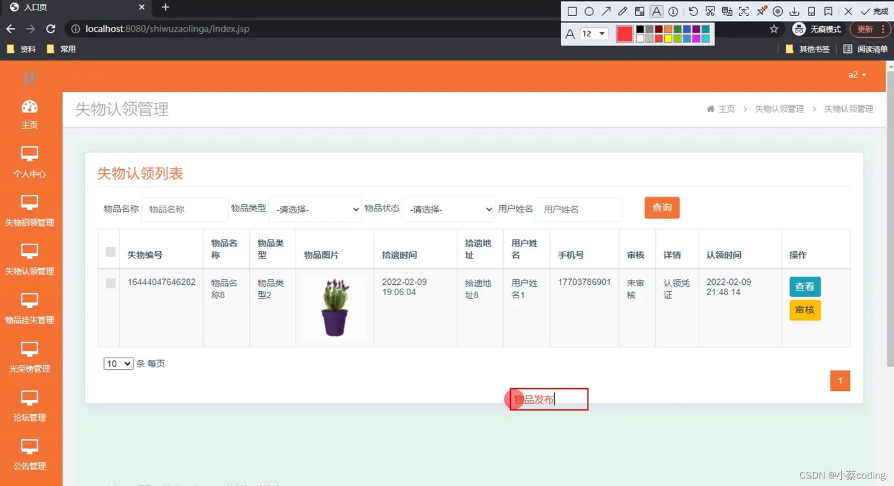Cancel the screenshot with the X icon
The width and height of the screenshot is (894, 486).
point(848,11)
